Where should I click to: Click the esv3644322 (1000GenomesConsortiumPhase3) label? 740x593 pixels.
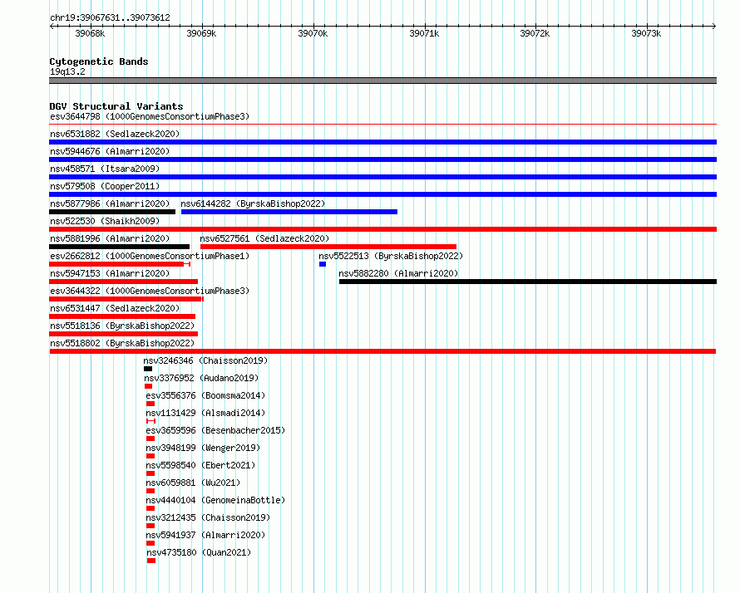tap(150, 291)
